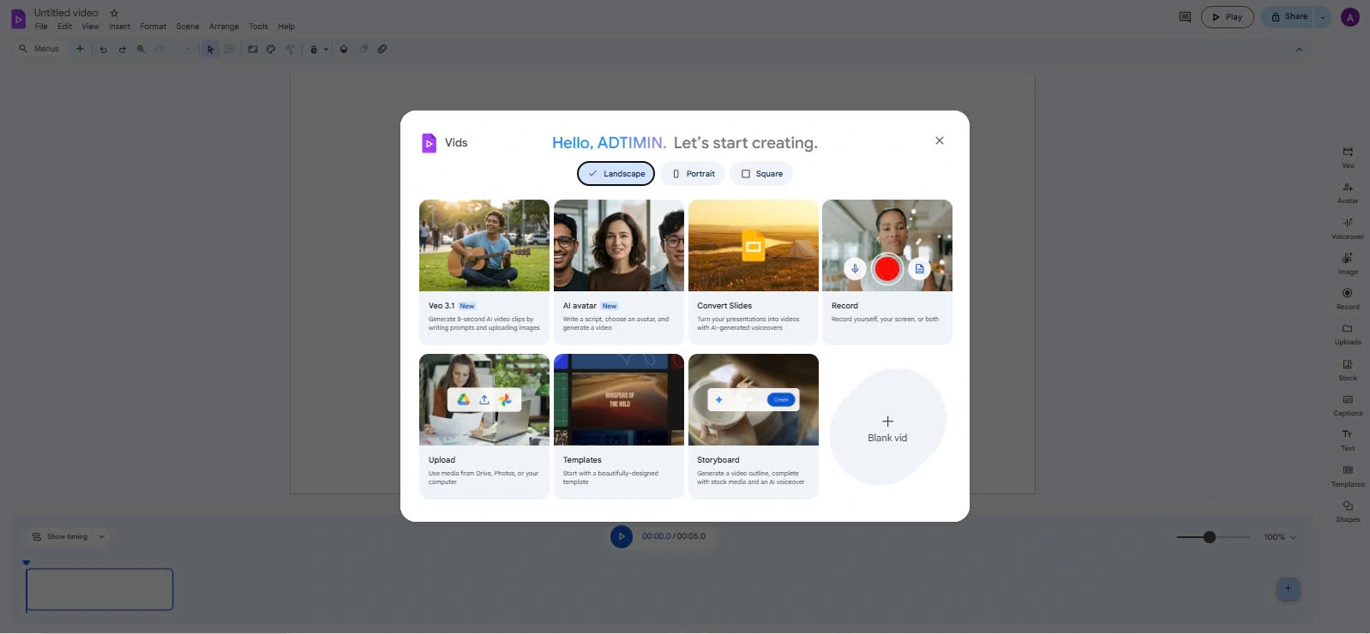
Task: Expand the Show timing dropdown arrow
Action: pos(101,537)
